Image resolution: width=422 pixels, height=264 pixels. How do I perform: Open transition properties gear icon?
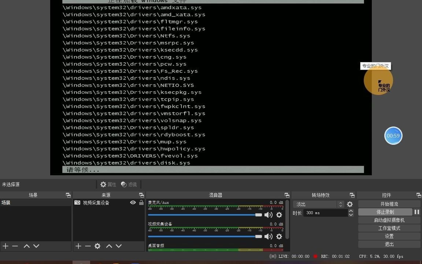pos(350,204)
